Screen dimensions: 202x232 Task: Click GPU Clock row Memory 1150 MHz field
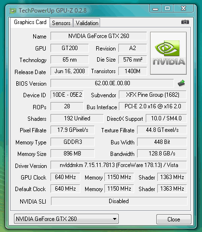point(119,177)
